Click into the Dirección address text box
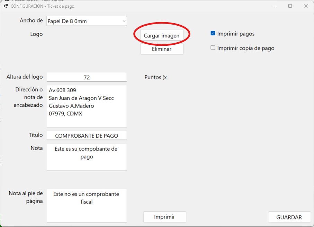 point(87,106)
